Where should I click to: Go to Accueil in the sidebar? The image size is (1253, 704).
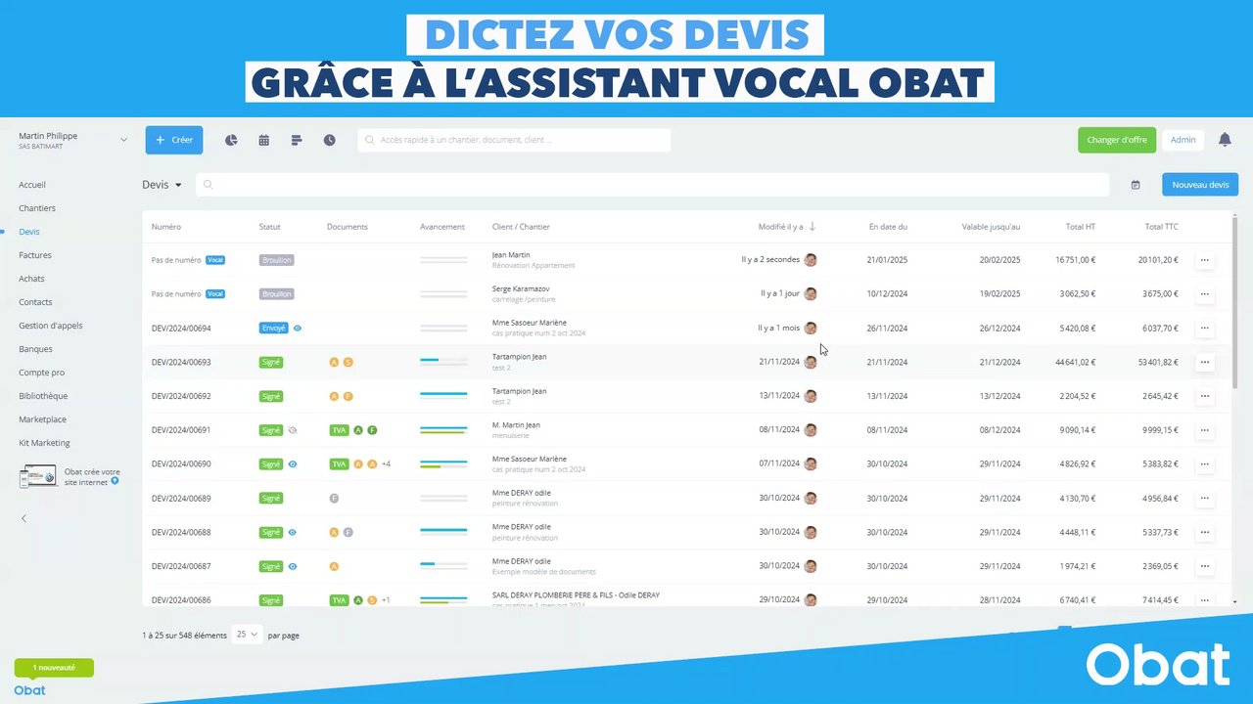(32, 185)
